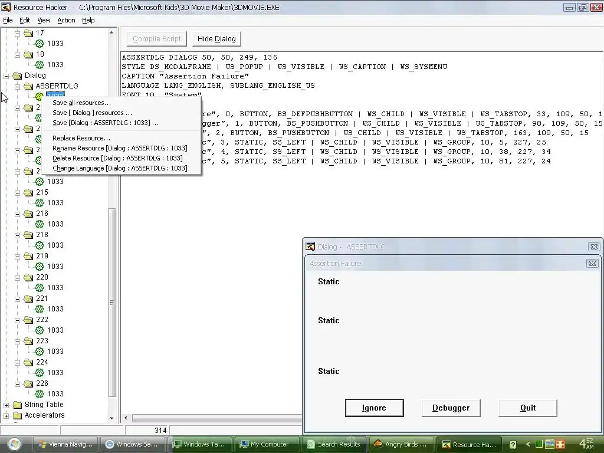Click gear icon of 1033 under folder 216

click(x=40, y=224)
